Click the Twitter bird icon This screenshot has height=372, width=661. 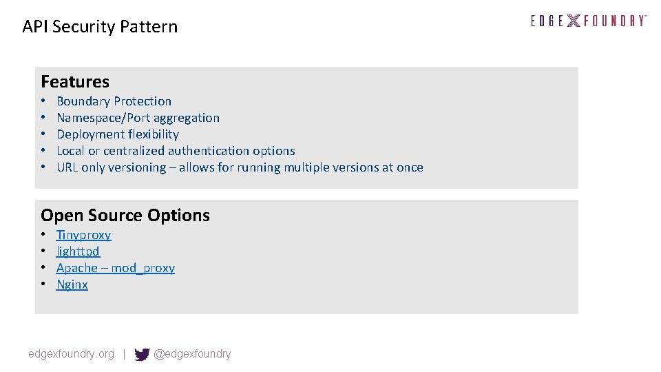pos(142,354)
